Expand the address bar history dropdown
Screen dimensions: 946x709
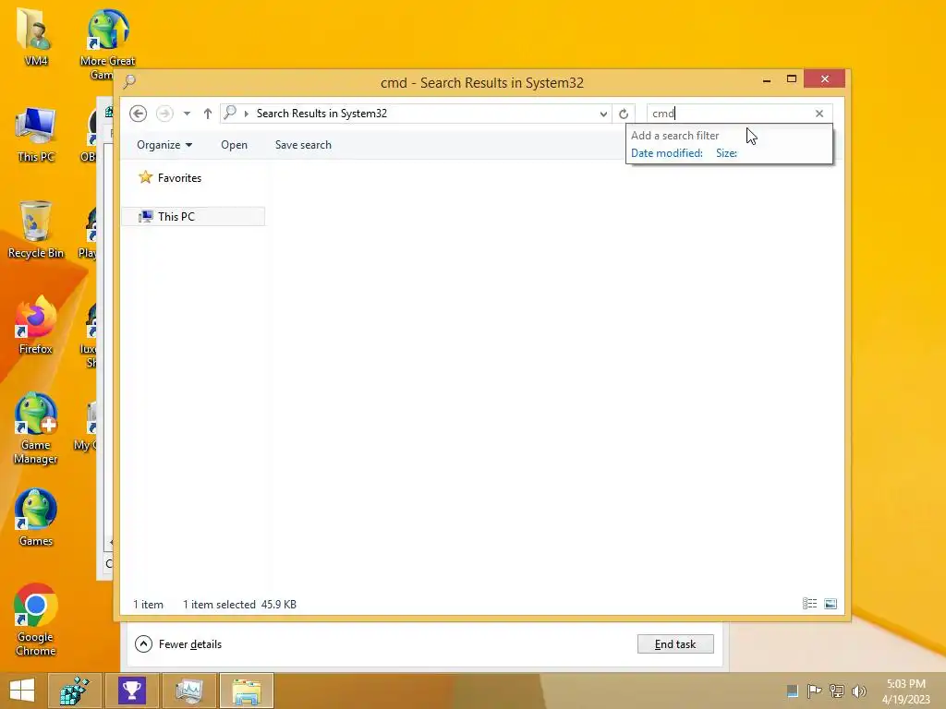[603, 114]
